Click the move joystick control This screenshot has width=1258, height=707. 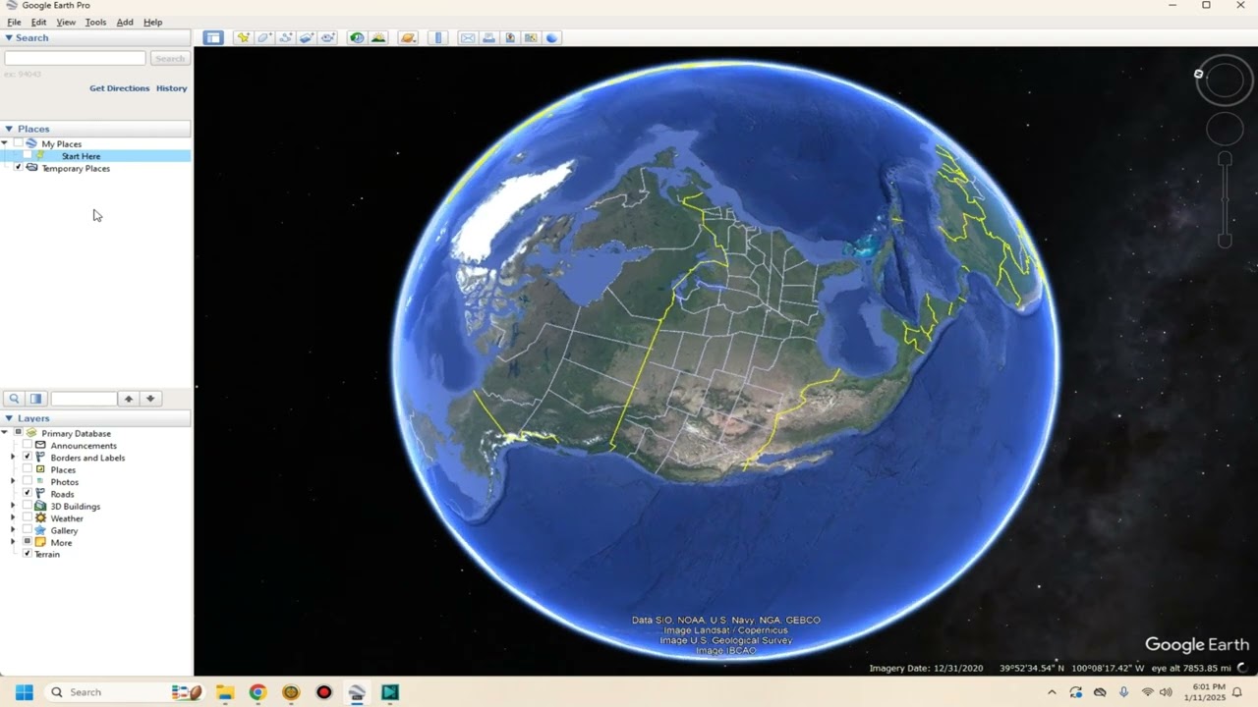(x=1225, y=129)
